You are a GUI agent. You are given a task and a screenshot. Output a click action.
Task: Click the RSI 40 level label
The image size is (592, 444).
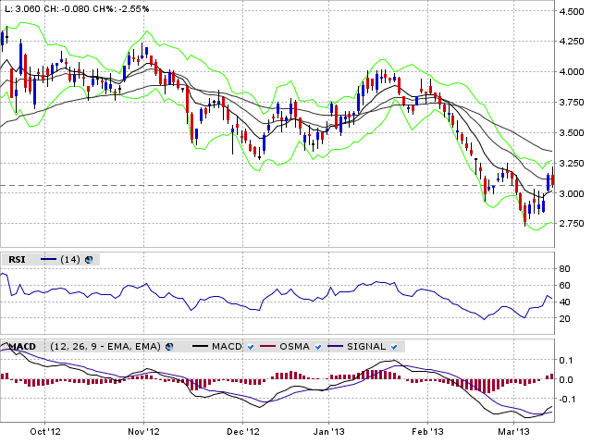[564, 302]
